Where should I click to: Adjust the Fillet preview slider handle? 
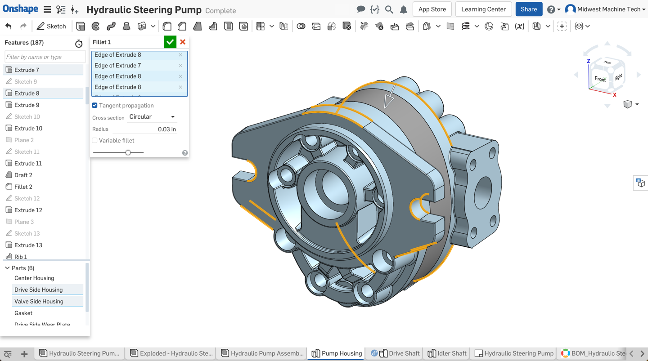click(128, 152)
